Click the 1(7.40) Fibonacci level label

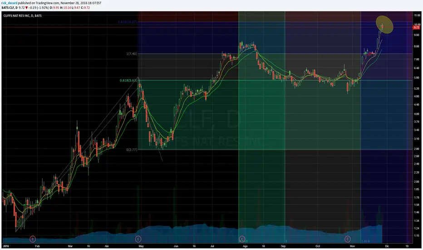132,54
